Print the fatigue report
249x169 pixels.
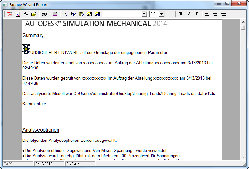pyautogui.click(x=44, y=14)
